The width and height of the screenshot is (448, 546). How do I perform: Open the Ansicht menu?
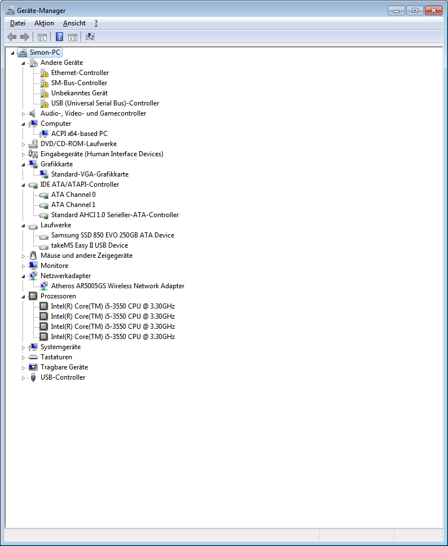tap(74, 23)
